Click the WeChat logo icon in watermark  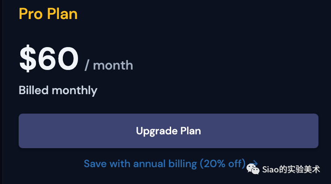253,169
